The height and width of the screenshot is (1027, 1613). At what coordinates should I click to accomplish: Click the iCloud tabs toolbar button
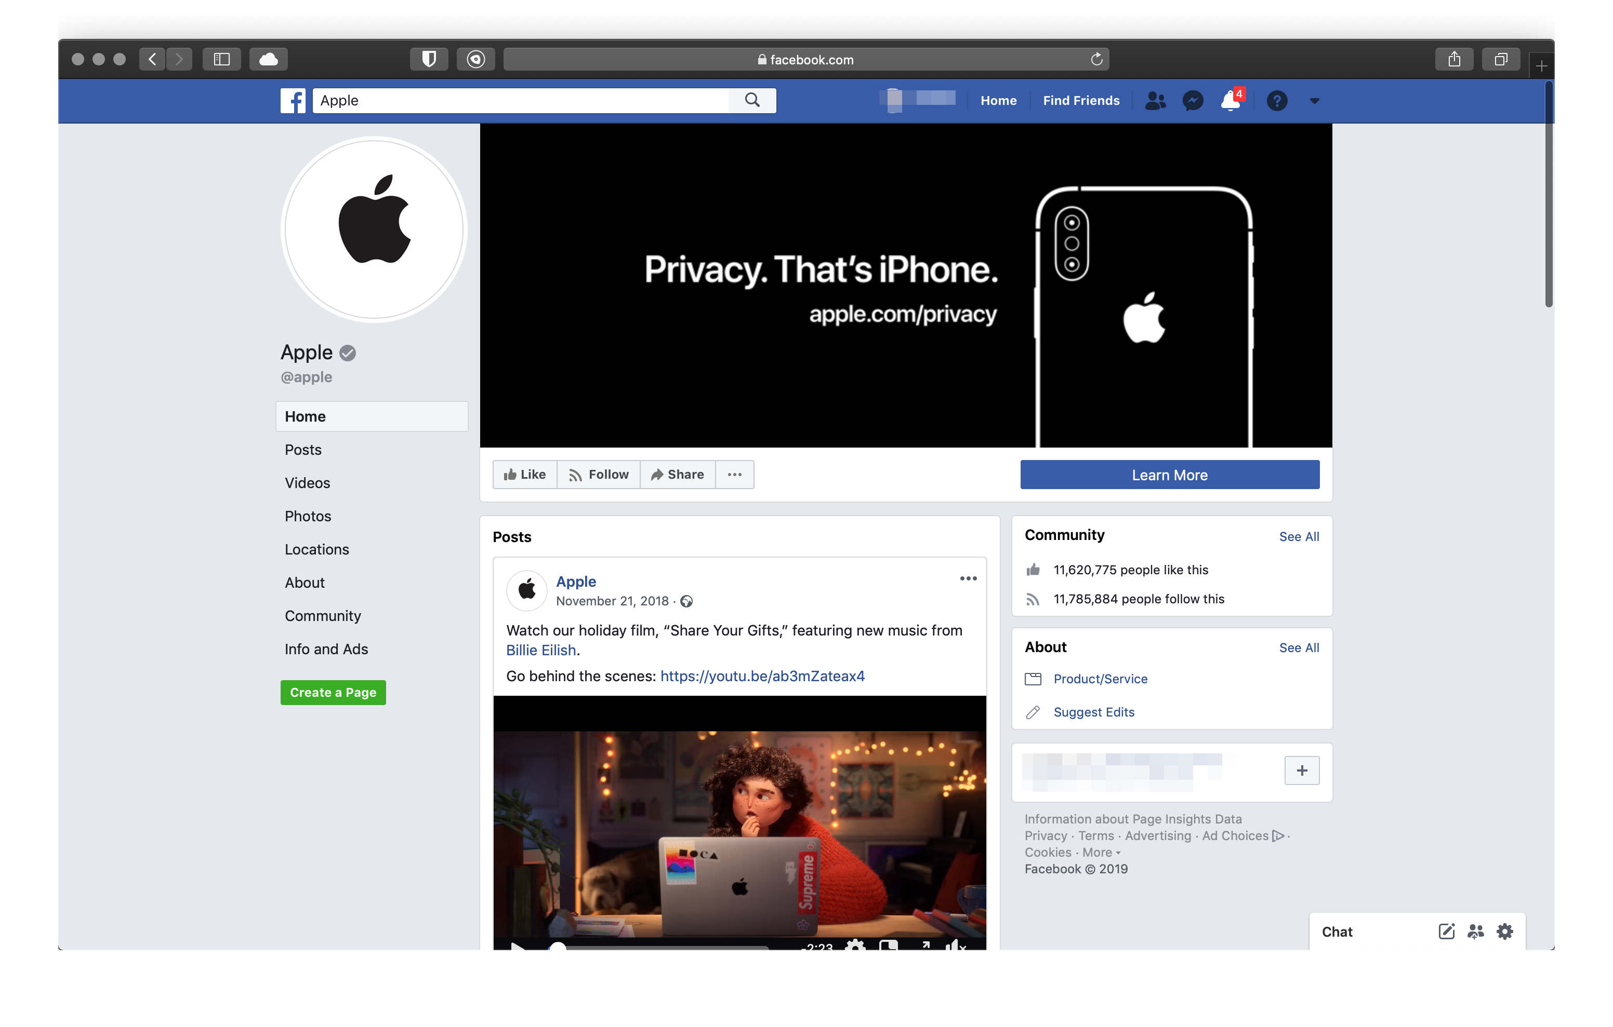point(269,59)
